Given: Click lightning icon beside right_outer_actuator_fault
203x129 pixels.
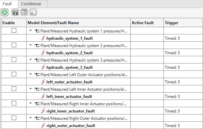Looking at the screenshot, I should [43, 125].
